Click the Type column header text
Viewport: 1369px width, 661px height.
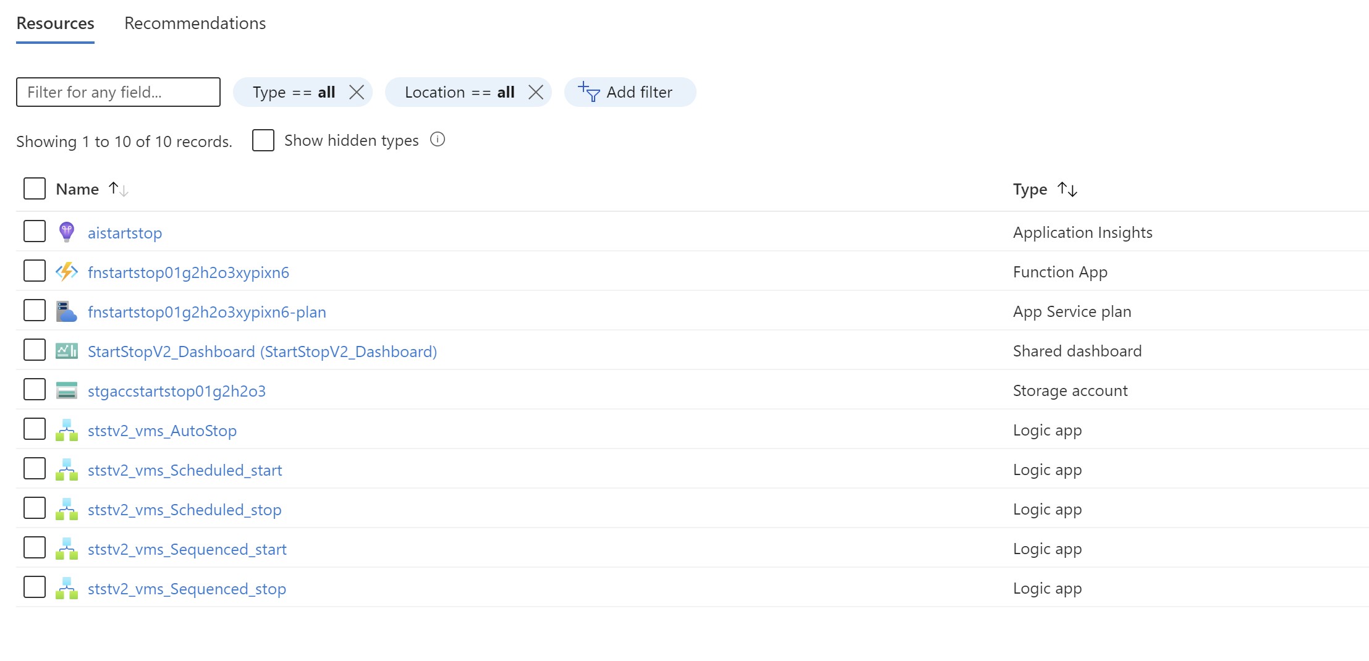pos(1030,189)
